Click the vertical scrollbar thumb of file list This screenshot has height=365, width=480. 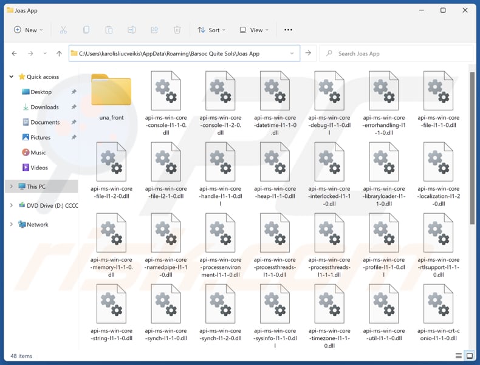[472, 148]
